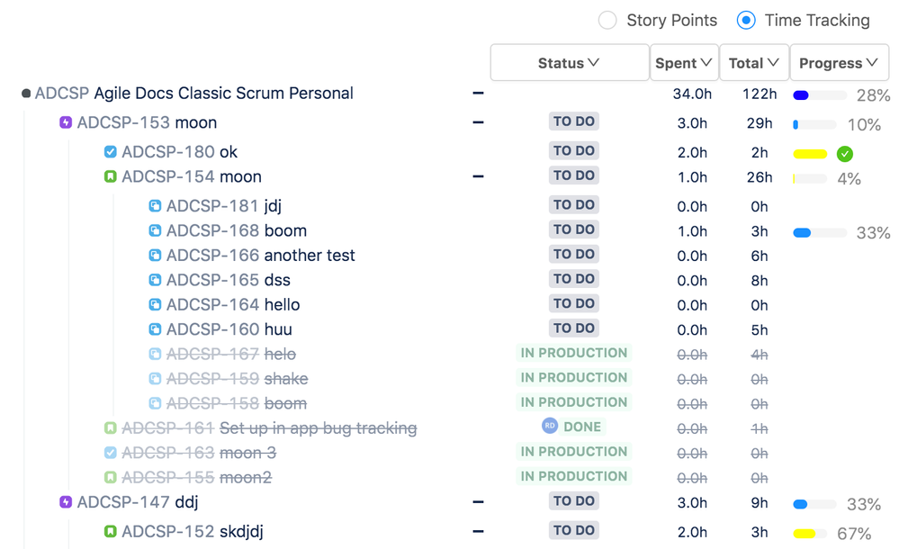Switch to Story Points view

point(608,20)
